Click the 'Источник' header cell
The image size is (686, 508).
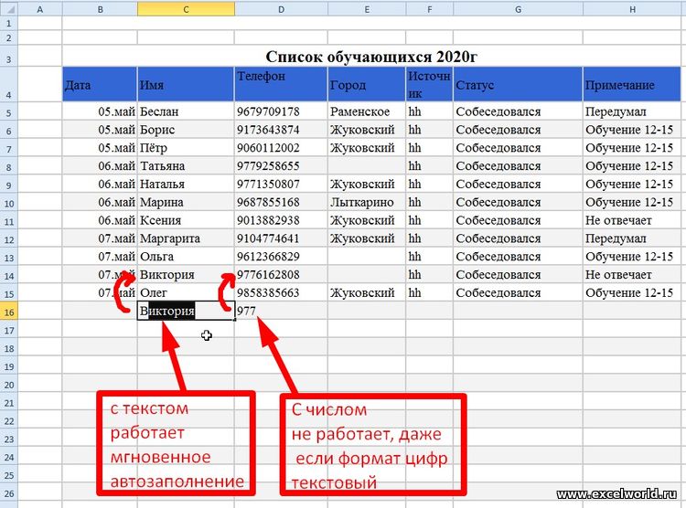click(x=429, y=85)
